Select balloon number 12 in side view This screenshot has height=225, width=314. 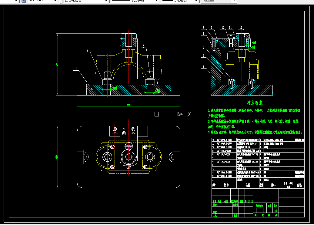tap(241, 28)
